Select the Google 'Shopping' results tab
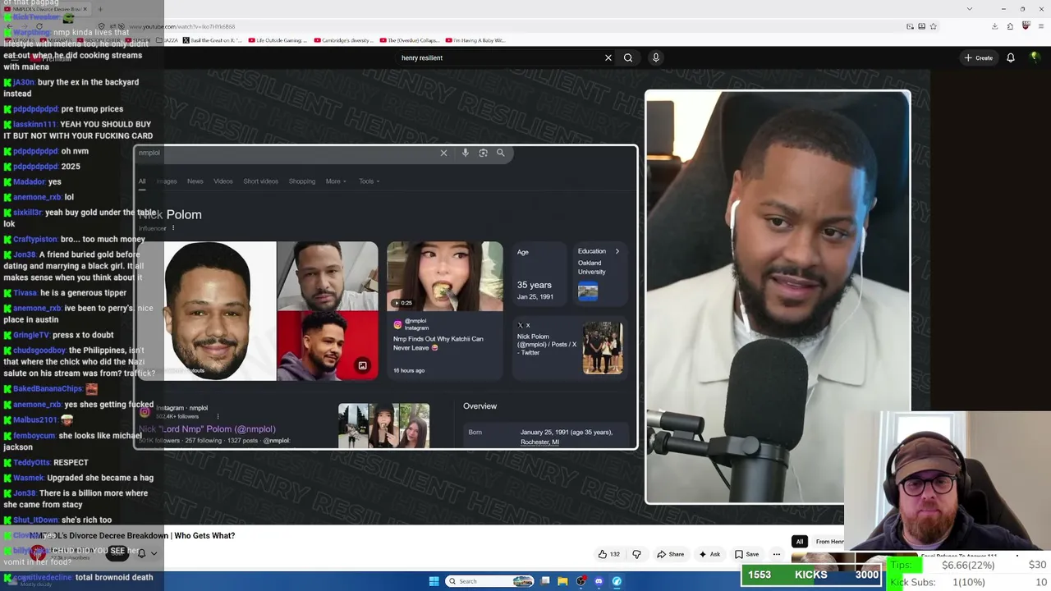 [x=302, y=181]
